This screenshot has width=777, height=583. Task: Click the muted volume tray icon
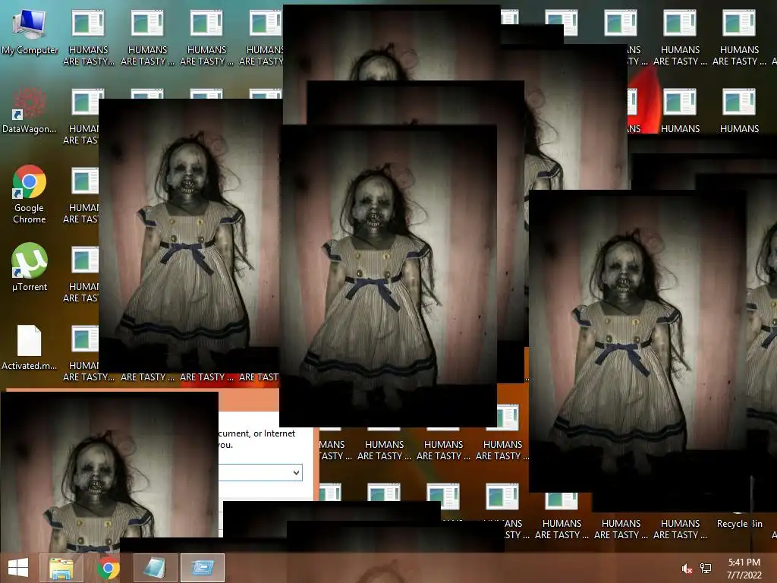(x=687, y=569)
